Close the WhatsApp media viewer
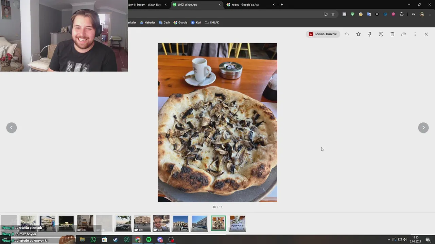The height and width of the screenshot is (244, 435). point(426,34)
